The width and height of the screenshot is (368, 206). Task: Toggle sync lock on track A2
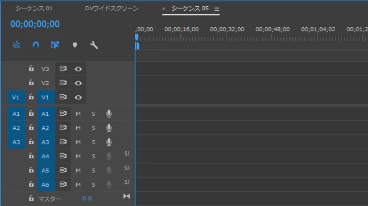pyautogui.click(x=63, y=128)
